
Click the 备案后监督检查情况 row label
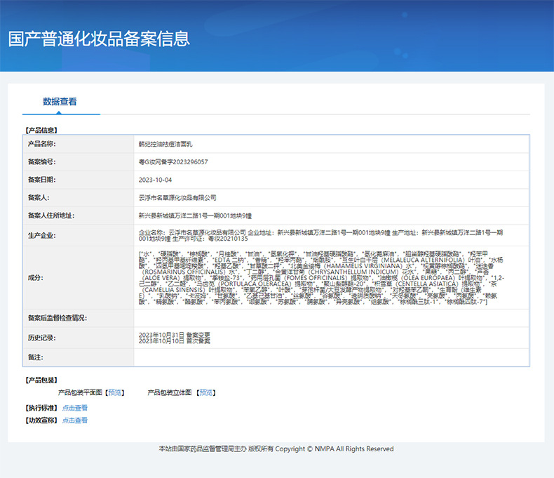tap(58, 318)
